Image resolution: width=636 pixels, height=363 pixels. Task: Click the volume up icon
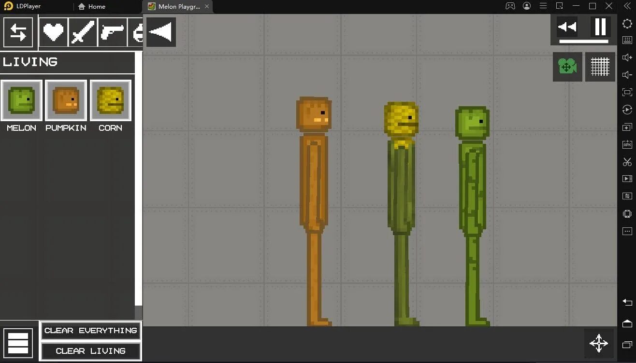point(627,58)
